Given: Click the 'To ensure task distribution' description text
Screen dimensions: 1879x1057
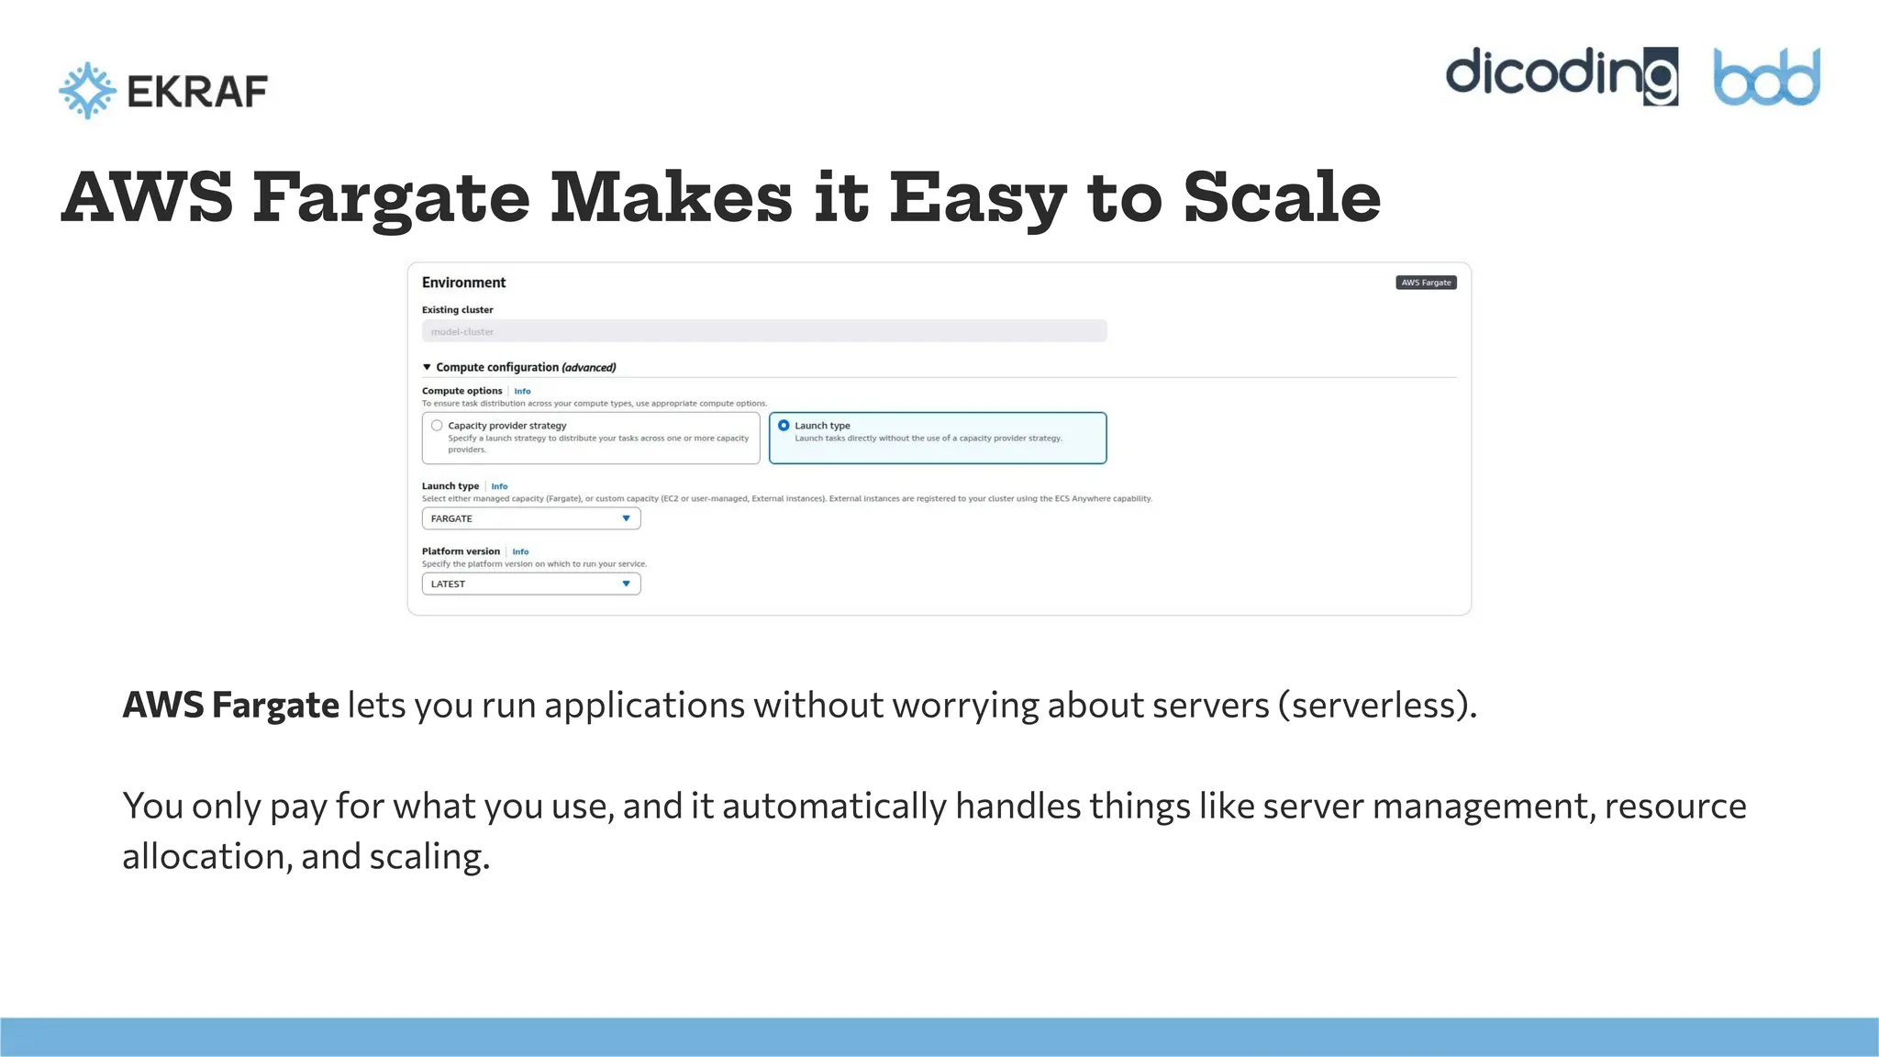Looking at the screenshot, I should click(x=595, y=404).
